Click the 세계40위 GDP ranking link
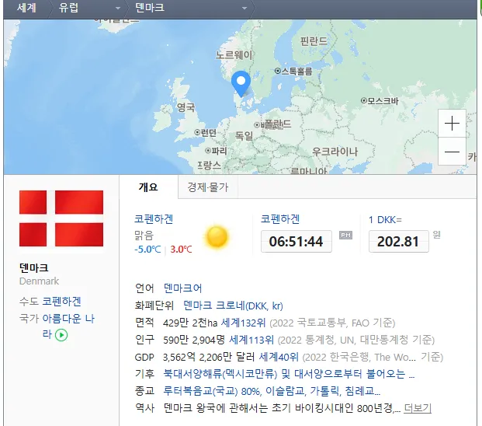Image resolution: width=482 pixels, height=426 pixels. (x=279, y=357)
